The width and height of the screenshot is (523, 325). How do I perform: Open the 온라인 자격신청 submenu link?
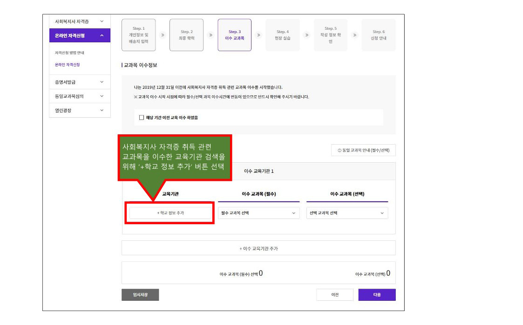point(68,65)
